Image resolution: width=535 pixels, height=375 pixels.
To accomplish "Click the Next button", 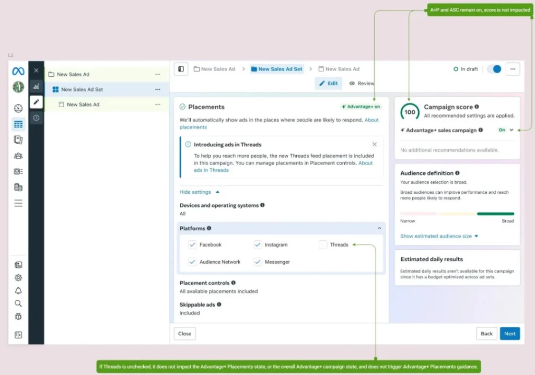I will pyautogui.click(x=509, y=334).
